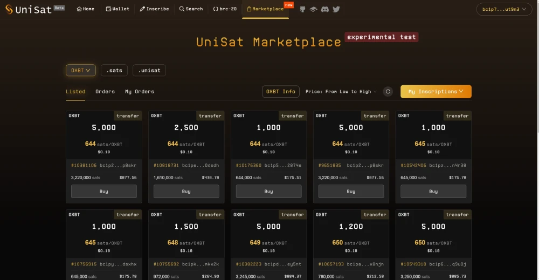The image size is (539, 280).
Task: Click seller address bc1p5...2874e
Action: [283, 166]
